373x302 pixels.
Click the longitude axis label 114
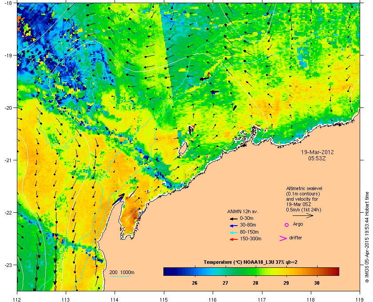pos(115,300)
